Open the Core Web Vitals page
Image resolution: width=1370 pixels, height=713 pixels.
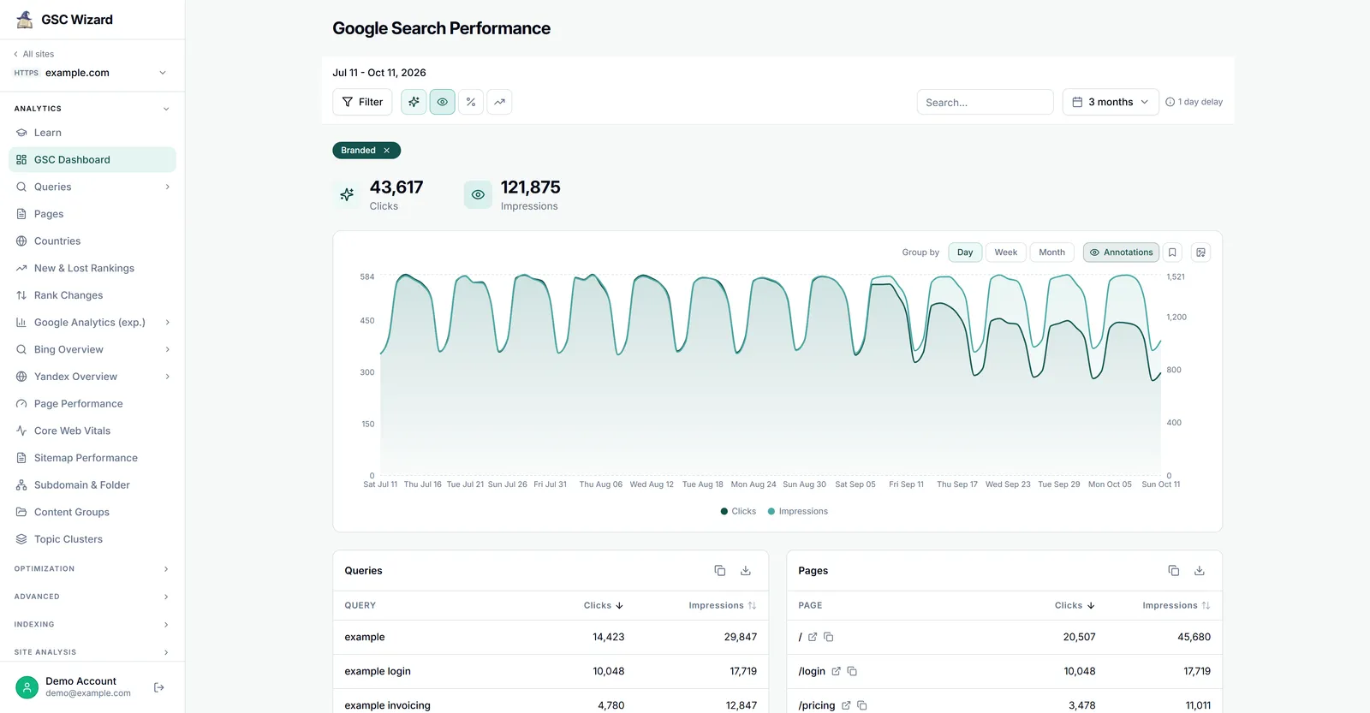click(x=92, y=431)
